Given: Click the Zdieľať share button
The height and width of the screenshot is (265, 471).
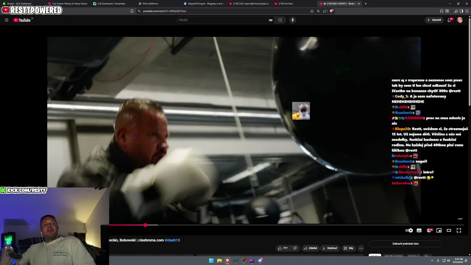Looking at the screenshot, I should pyautogui.click(x=310, y=248).
